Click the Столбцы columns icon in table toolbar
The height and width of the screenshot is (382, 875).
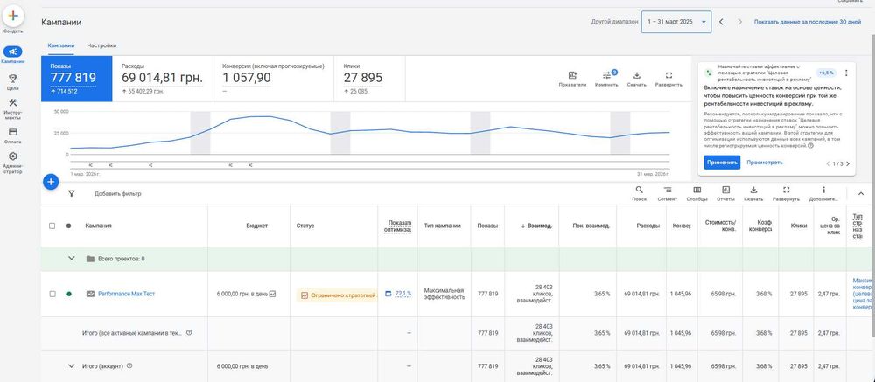pyautogui.click(x=697, y=190)
